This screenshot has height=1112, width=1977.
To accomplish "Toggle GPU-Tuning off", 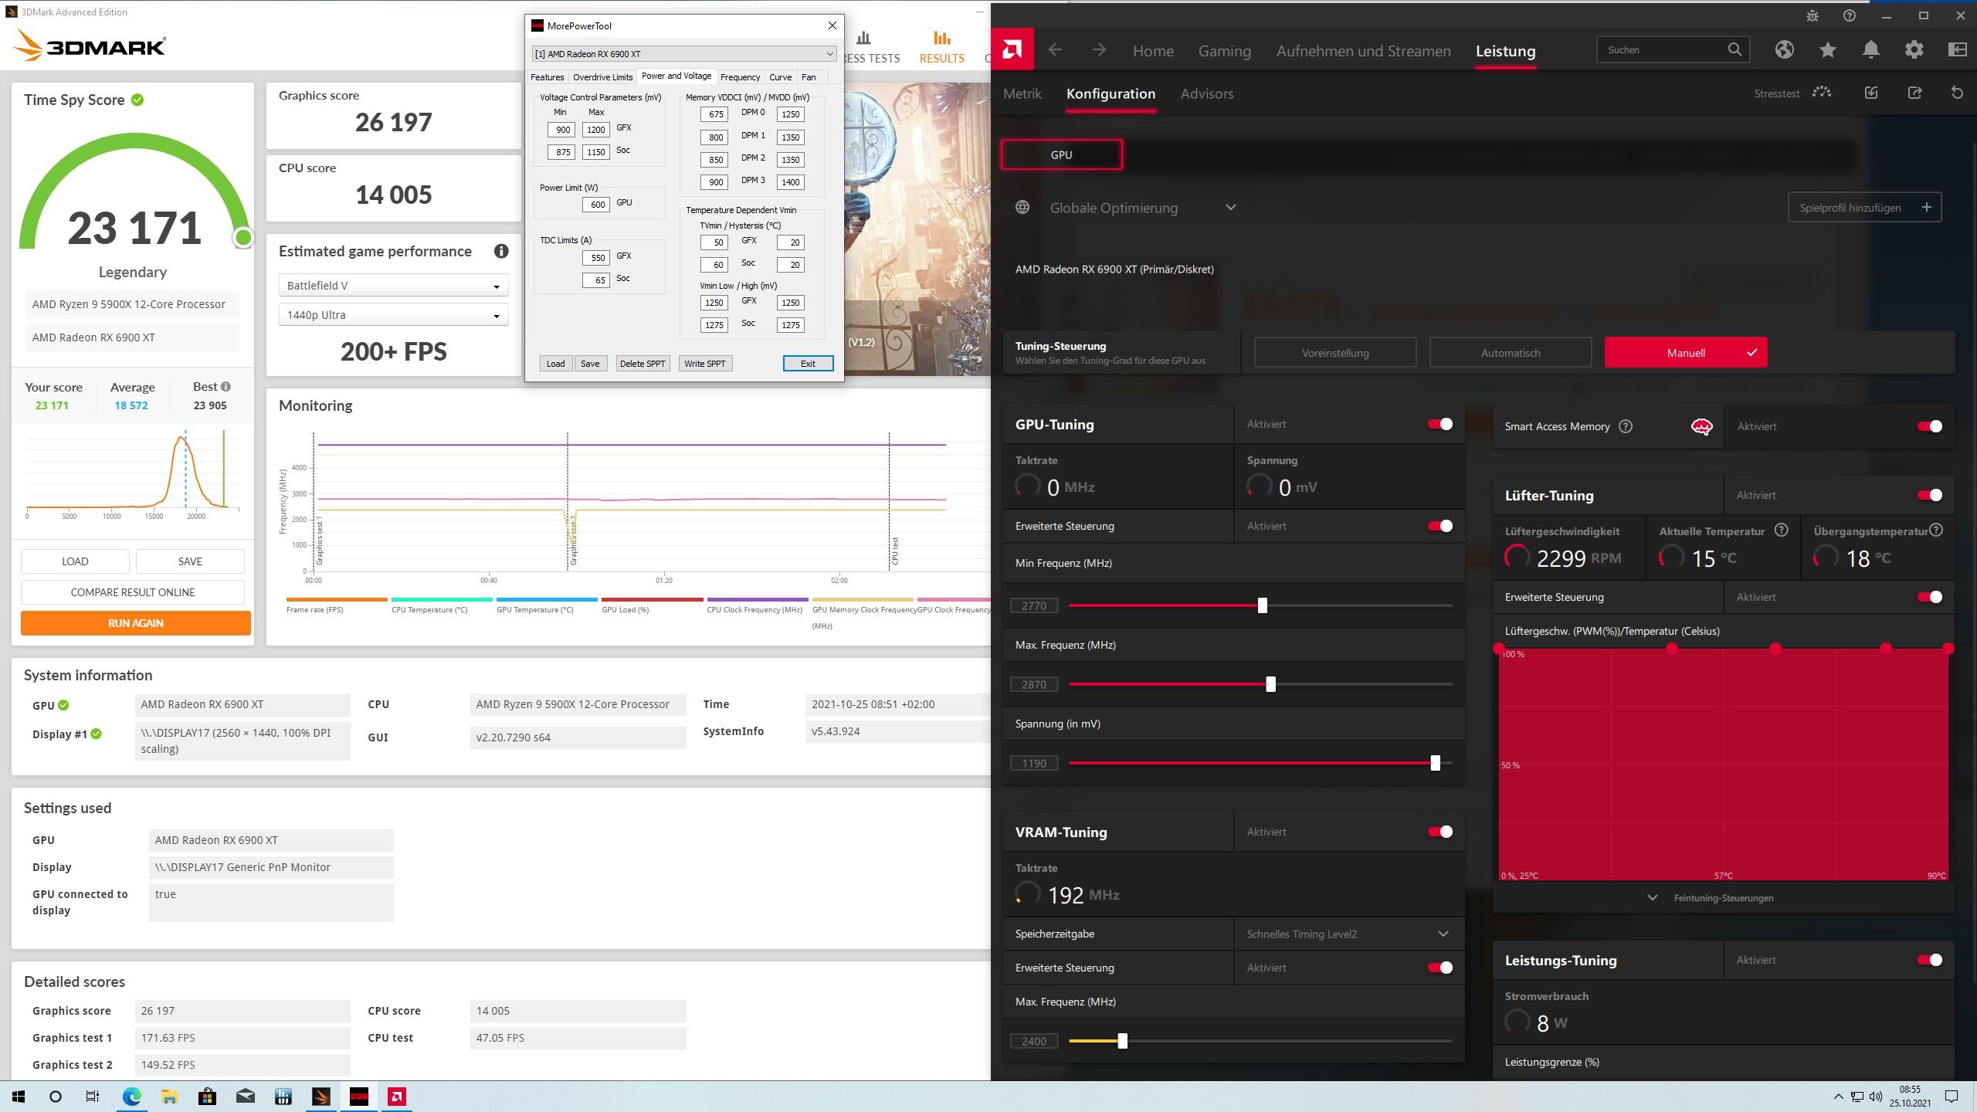I will tap(1440, 424).
